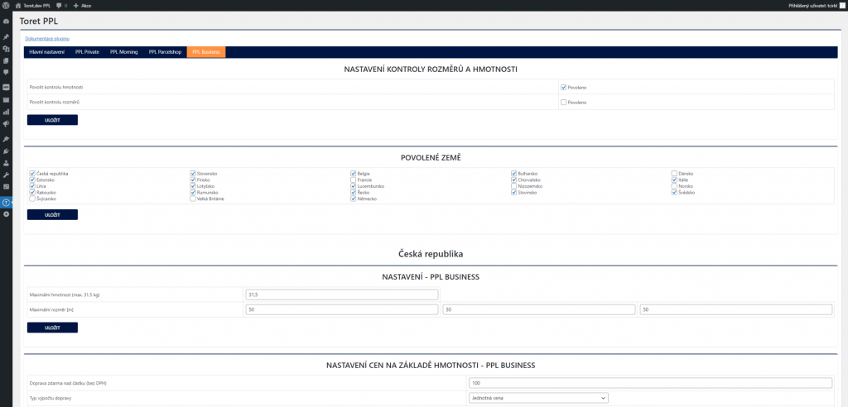Check the Francie country checkbox

click(x=354, y=180)
